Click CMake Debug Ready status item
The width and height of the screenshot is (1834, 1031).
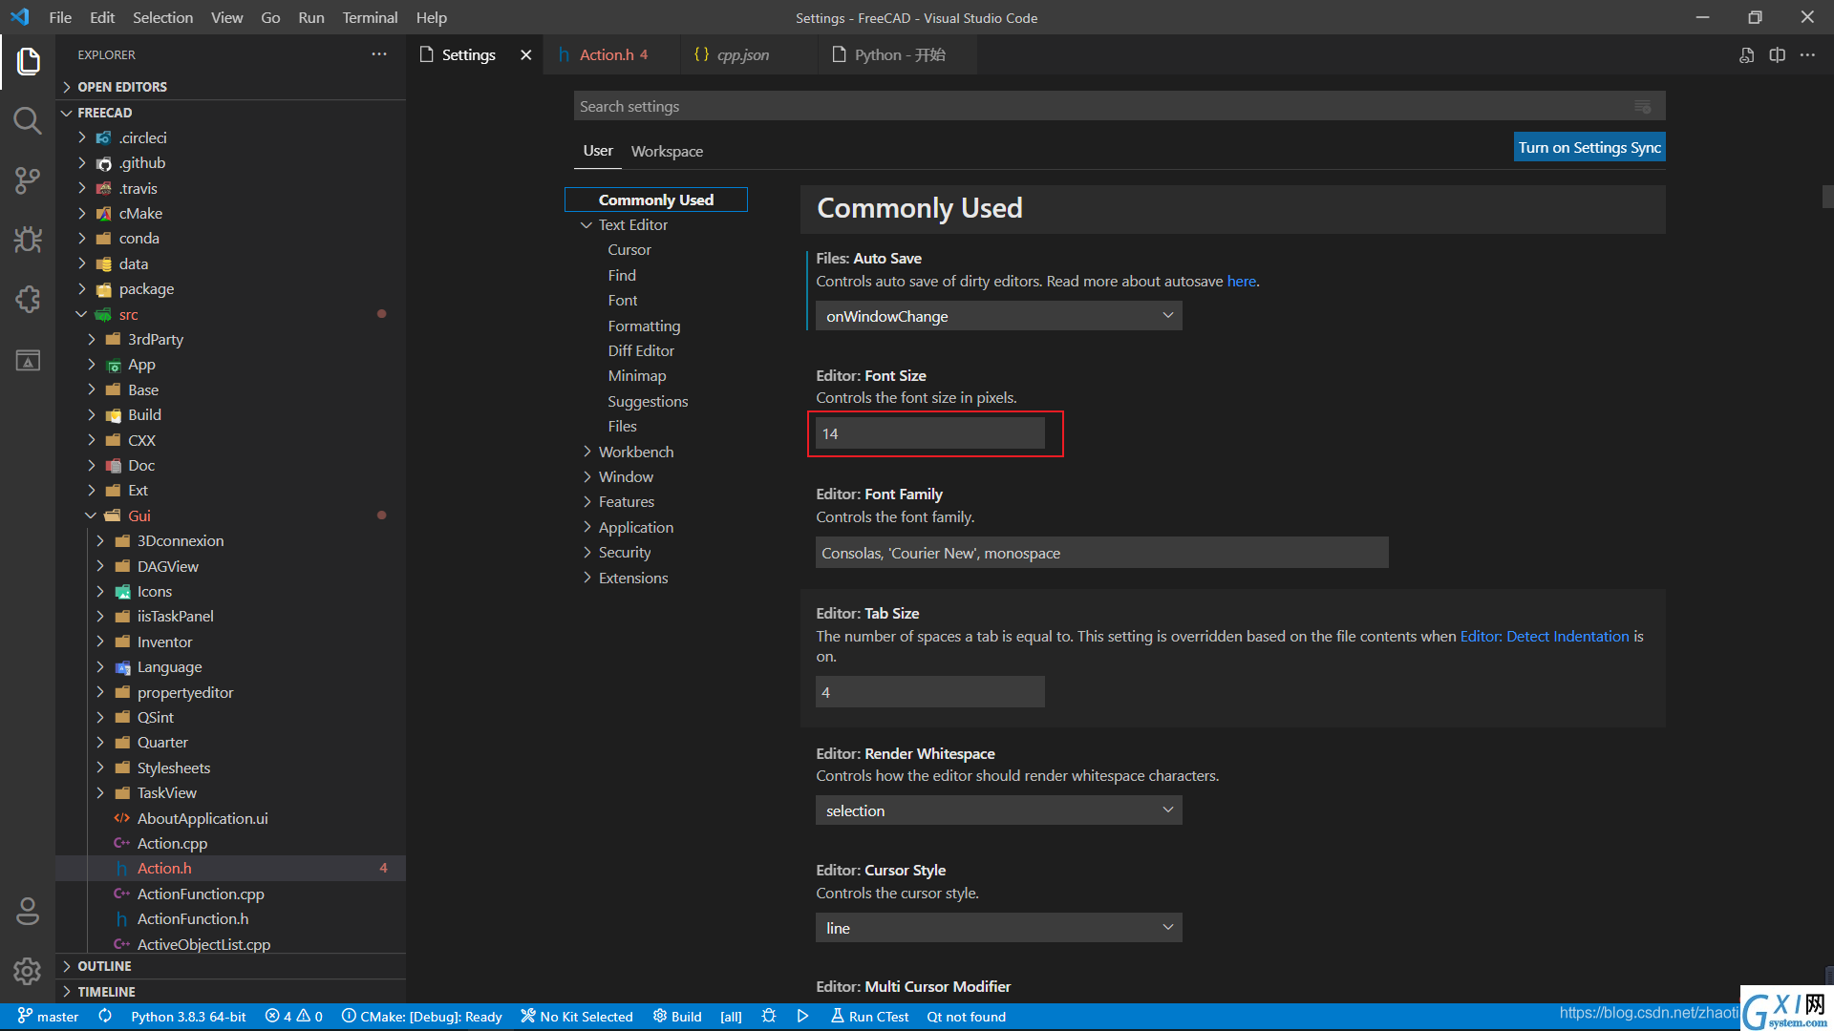[421, 1017]
